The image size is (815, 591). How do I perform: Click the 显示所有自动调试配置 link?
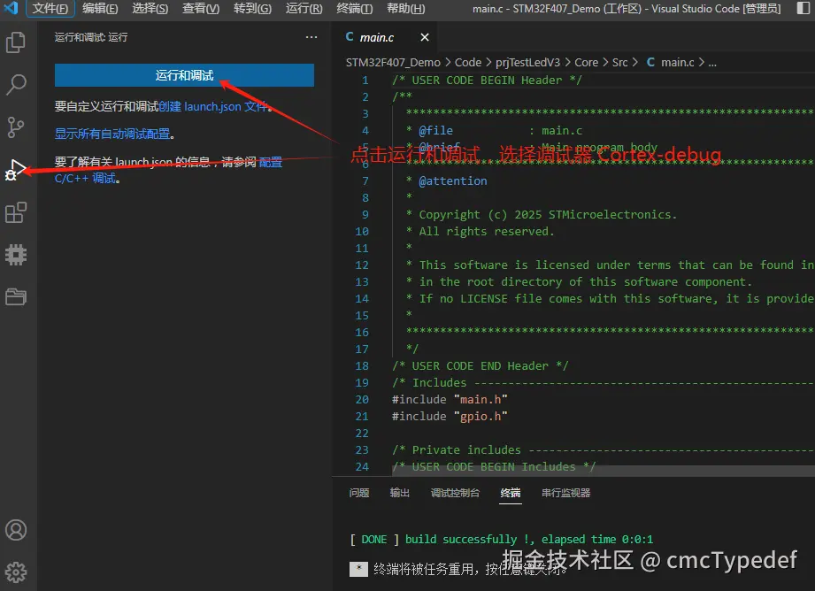pos(112,134)
